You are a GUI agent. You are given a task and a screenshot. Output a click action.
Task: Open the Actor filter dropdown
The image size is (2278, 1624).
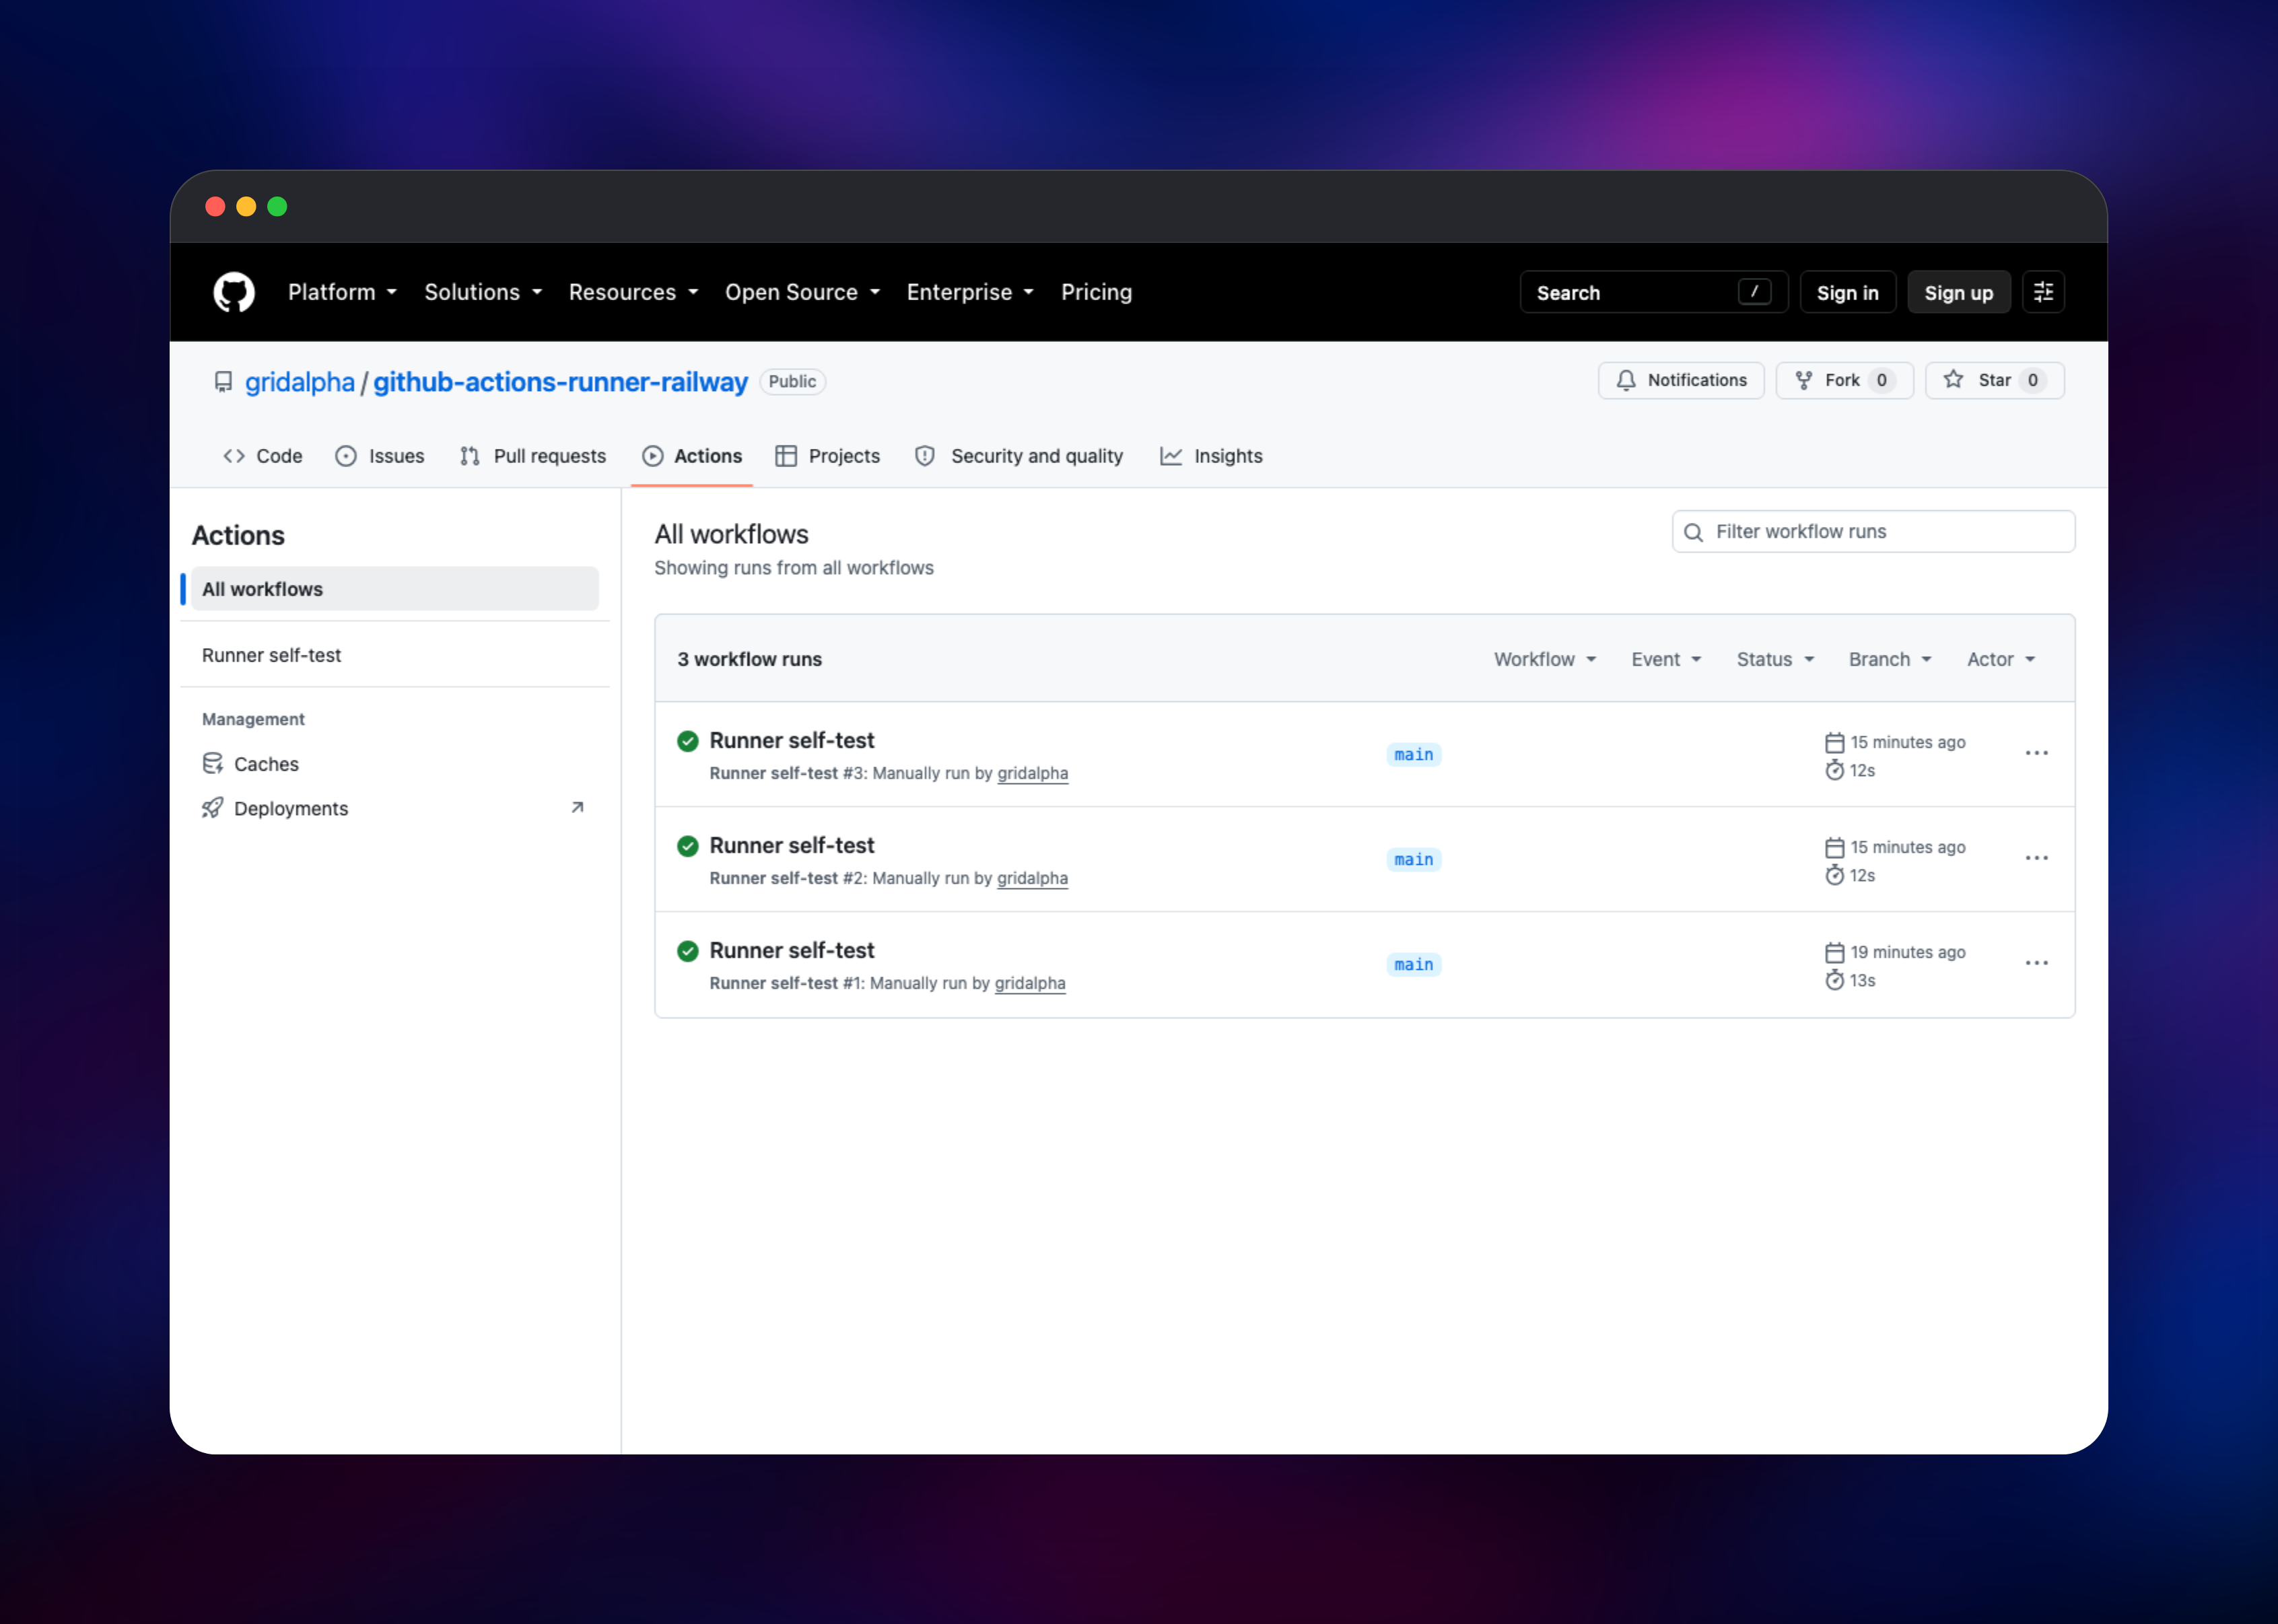point(2001,659)
